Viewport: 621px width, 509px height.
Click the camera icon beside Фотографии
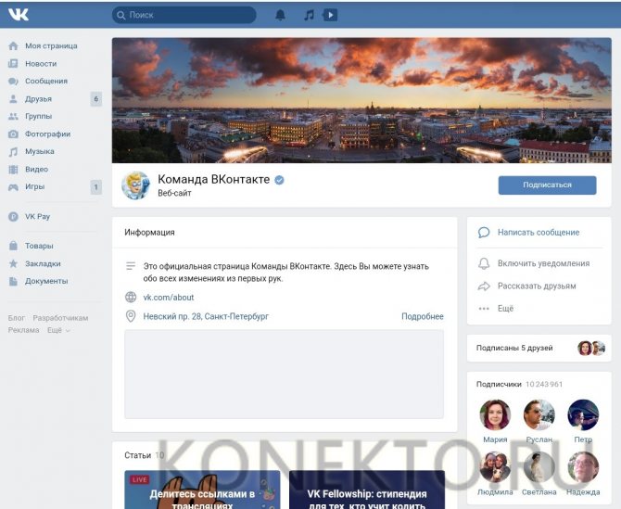click(13, 134)
